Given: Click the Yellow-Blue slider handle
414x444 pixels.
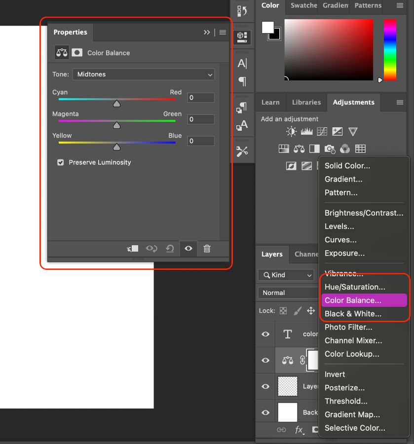Looking at the screenshot, I should pyautogui.click(x=116, y=147).
